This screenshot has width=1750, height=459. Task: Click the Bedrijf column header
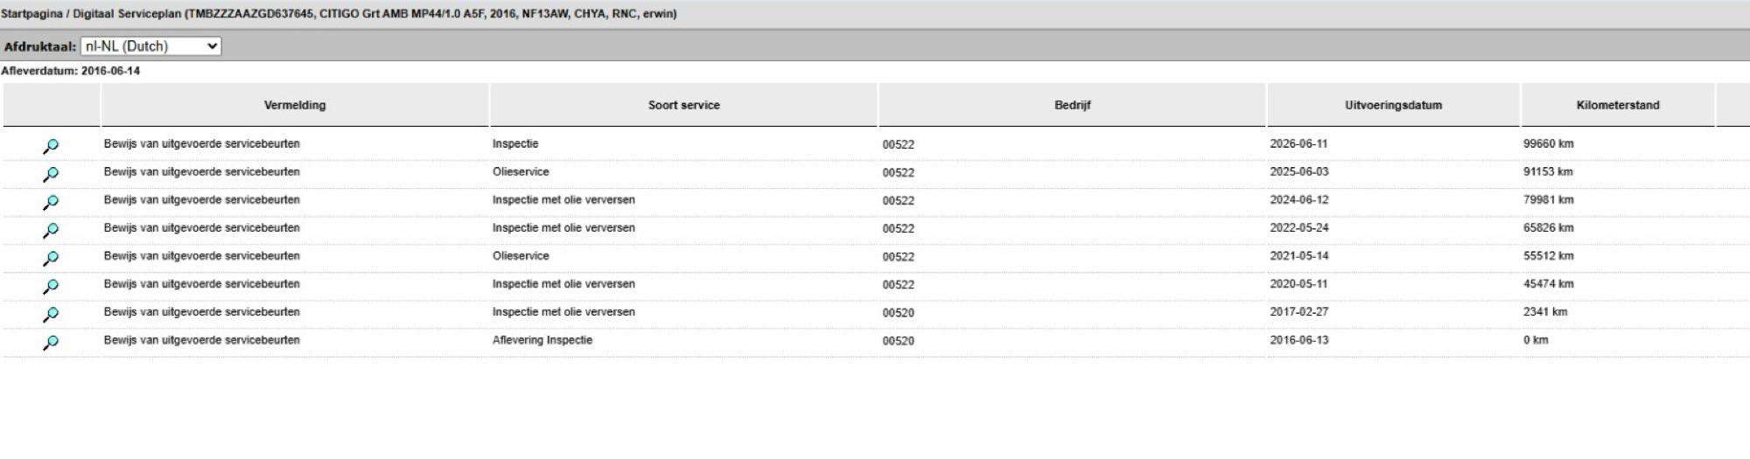1072,105
